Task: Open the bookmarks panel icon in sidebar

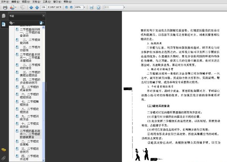Action: (4, 24)
